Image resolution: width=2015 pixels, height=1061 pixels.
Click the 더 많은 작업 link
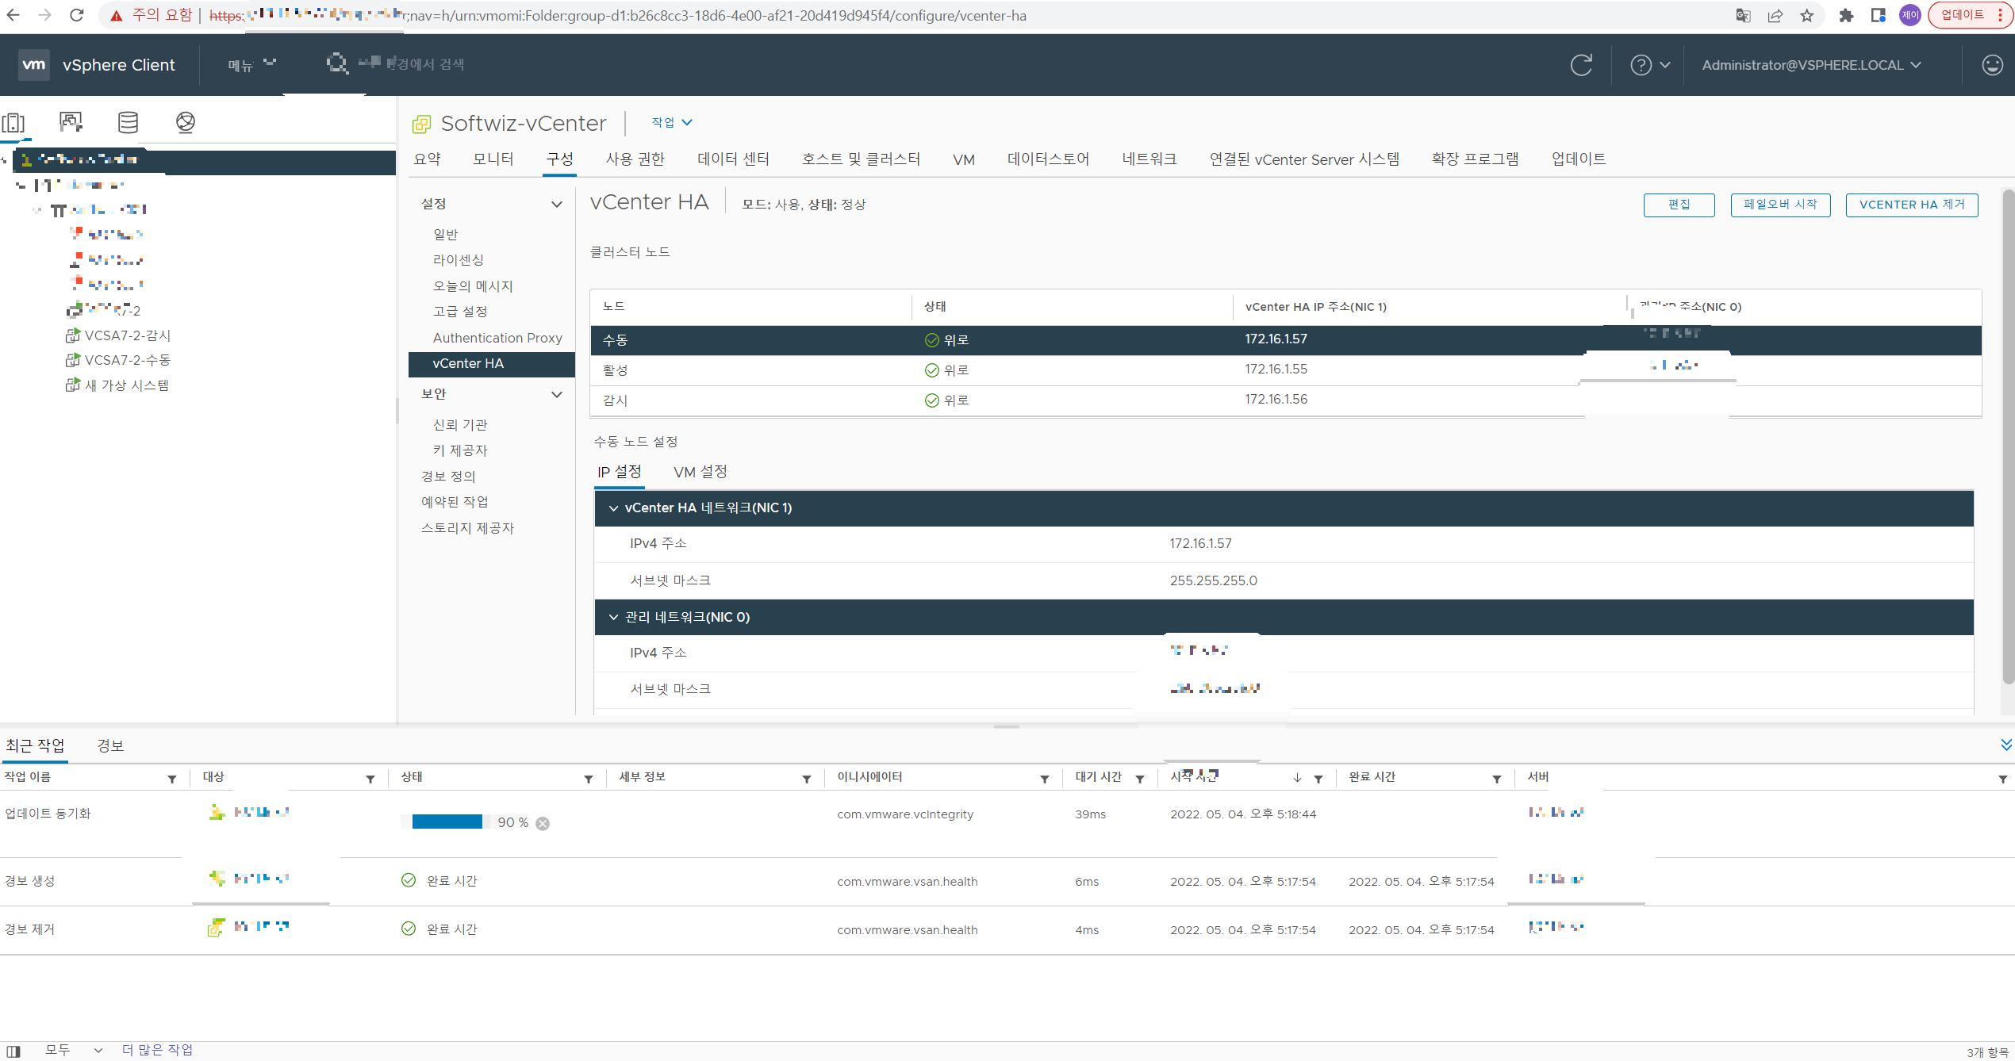[157, 1050]
